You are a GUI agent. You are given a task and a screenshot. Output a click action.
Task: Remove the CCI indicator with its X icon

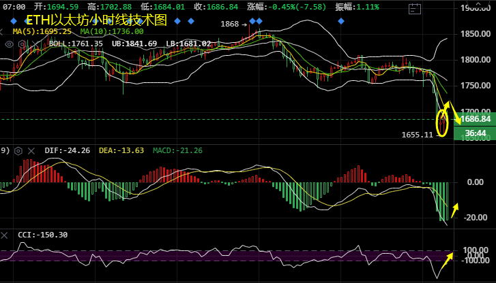(x=4, y=235)
